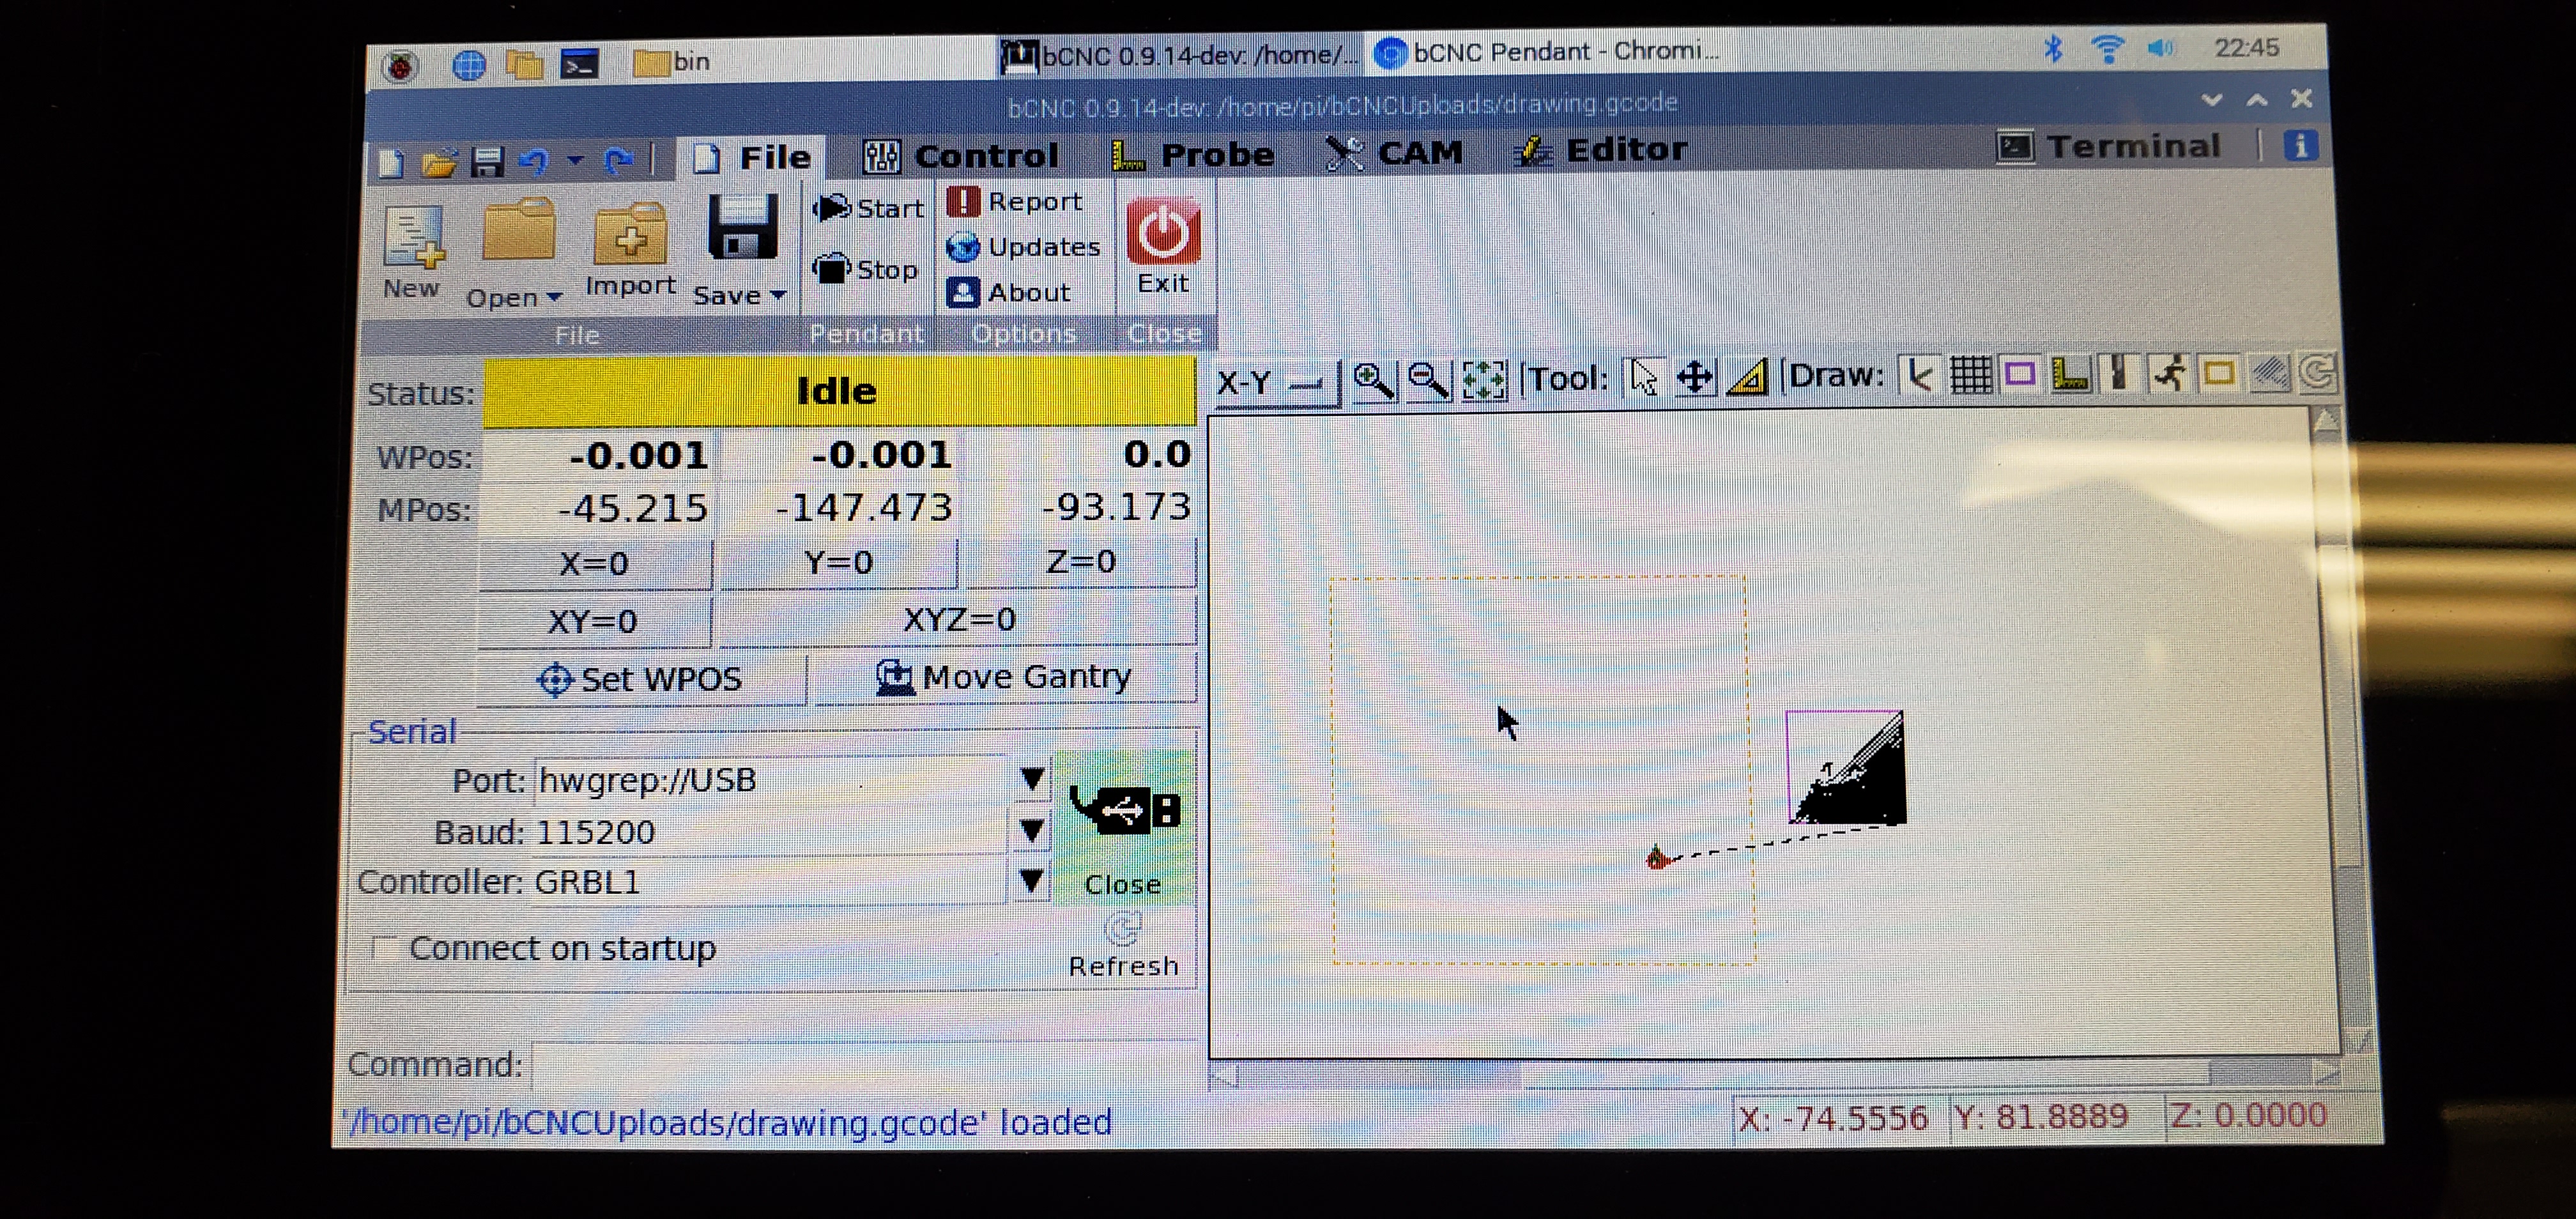
Task: Switch to the Control tab
Action: pos(962,156)
